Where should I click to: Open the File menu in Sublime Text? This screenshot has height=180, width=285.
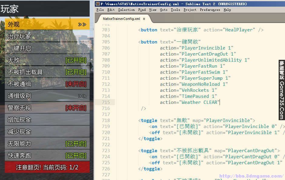click(x=100, y=10)
